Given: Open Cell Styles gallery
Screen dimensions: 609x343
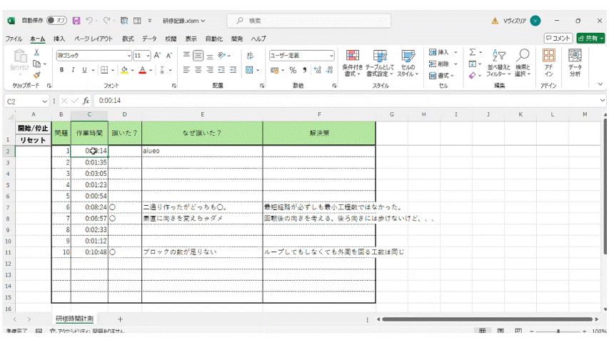Looking at the screenshot, I should [x=408, y=63].
